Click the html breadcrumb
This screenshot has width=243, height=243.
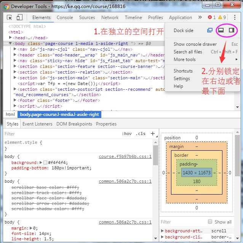[x=10, y=114]
